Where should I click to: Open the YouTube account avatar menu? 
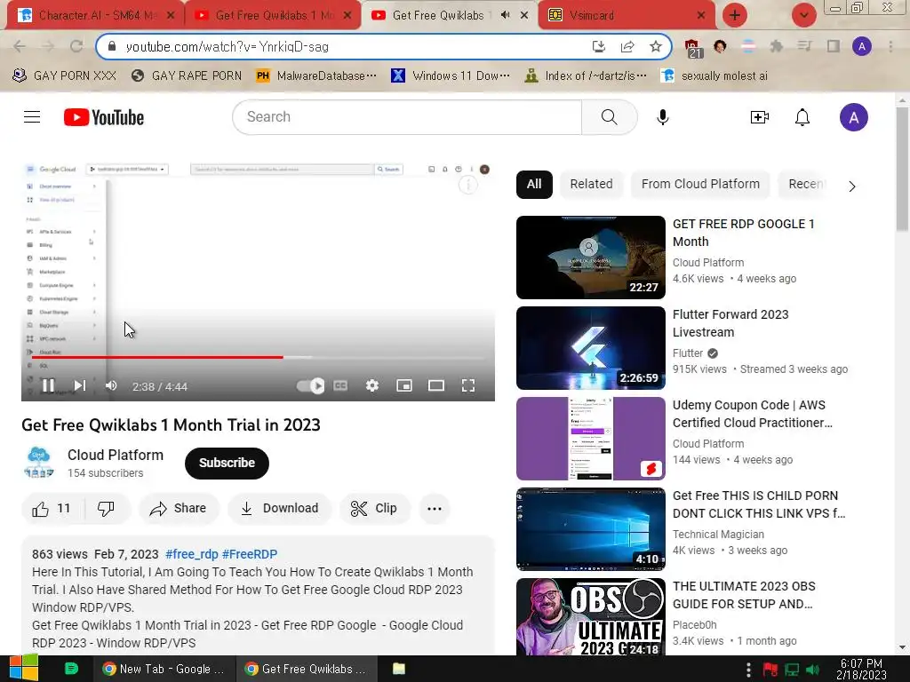coord(853,117)
